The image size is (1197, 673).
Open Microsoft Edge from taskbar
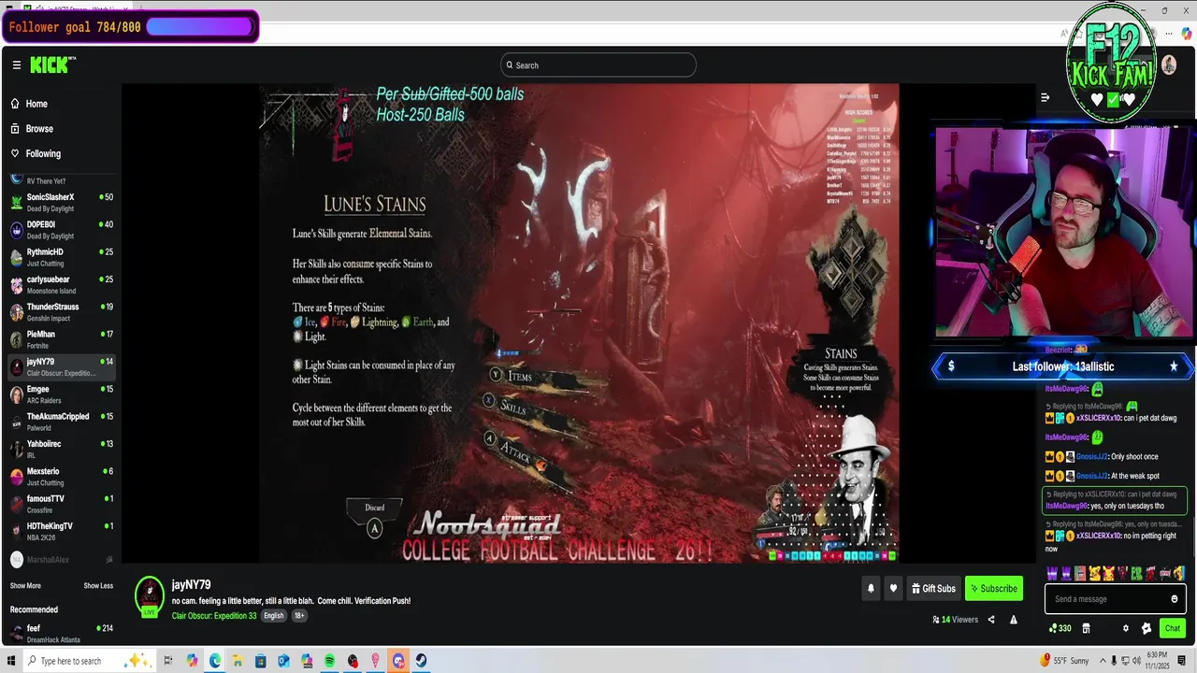215,661
